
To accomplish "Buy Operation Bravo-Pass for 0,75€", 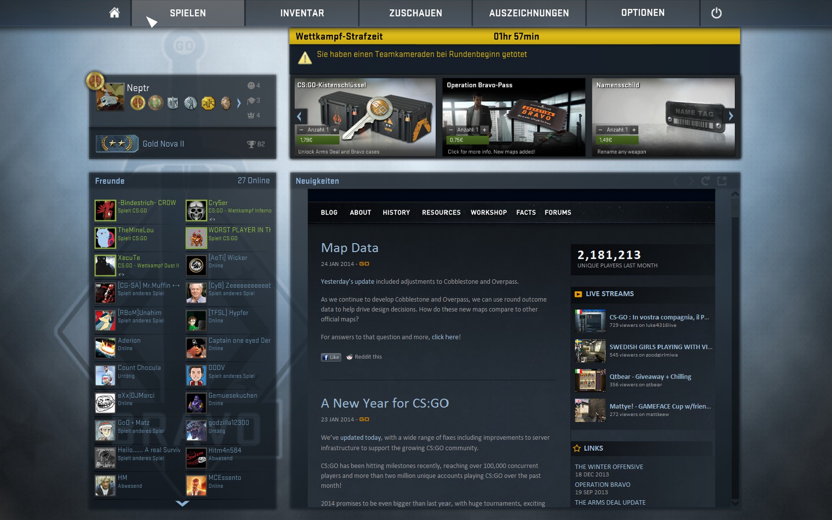I will [467, 140].
